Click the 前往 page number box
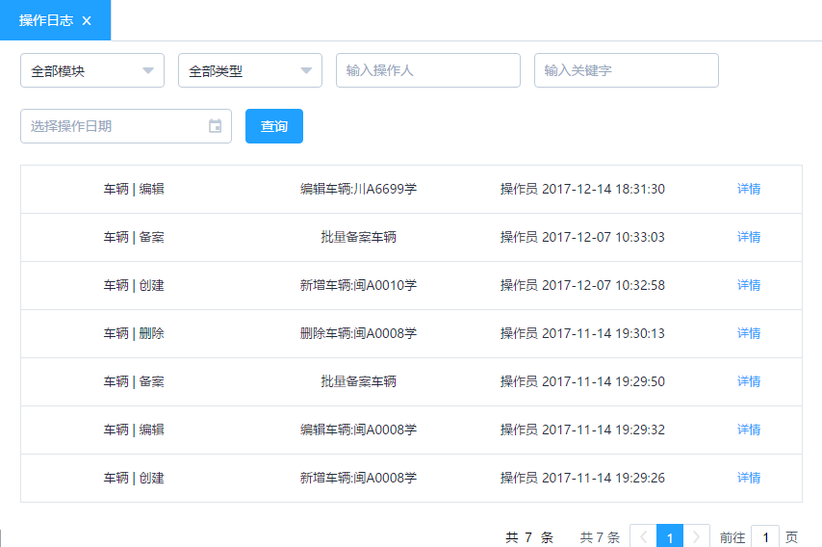 tap(765, 537)
